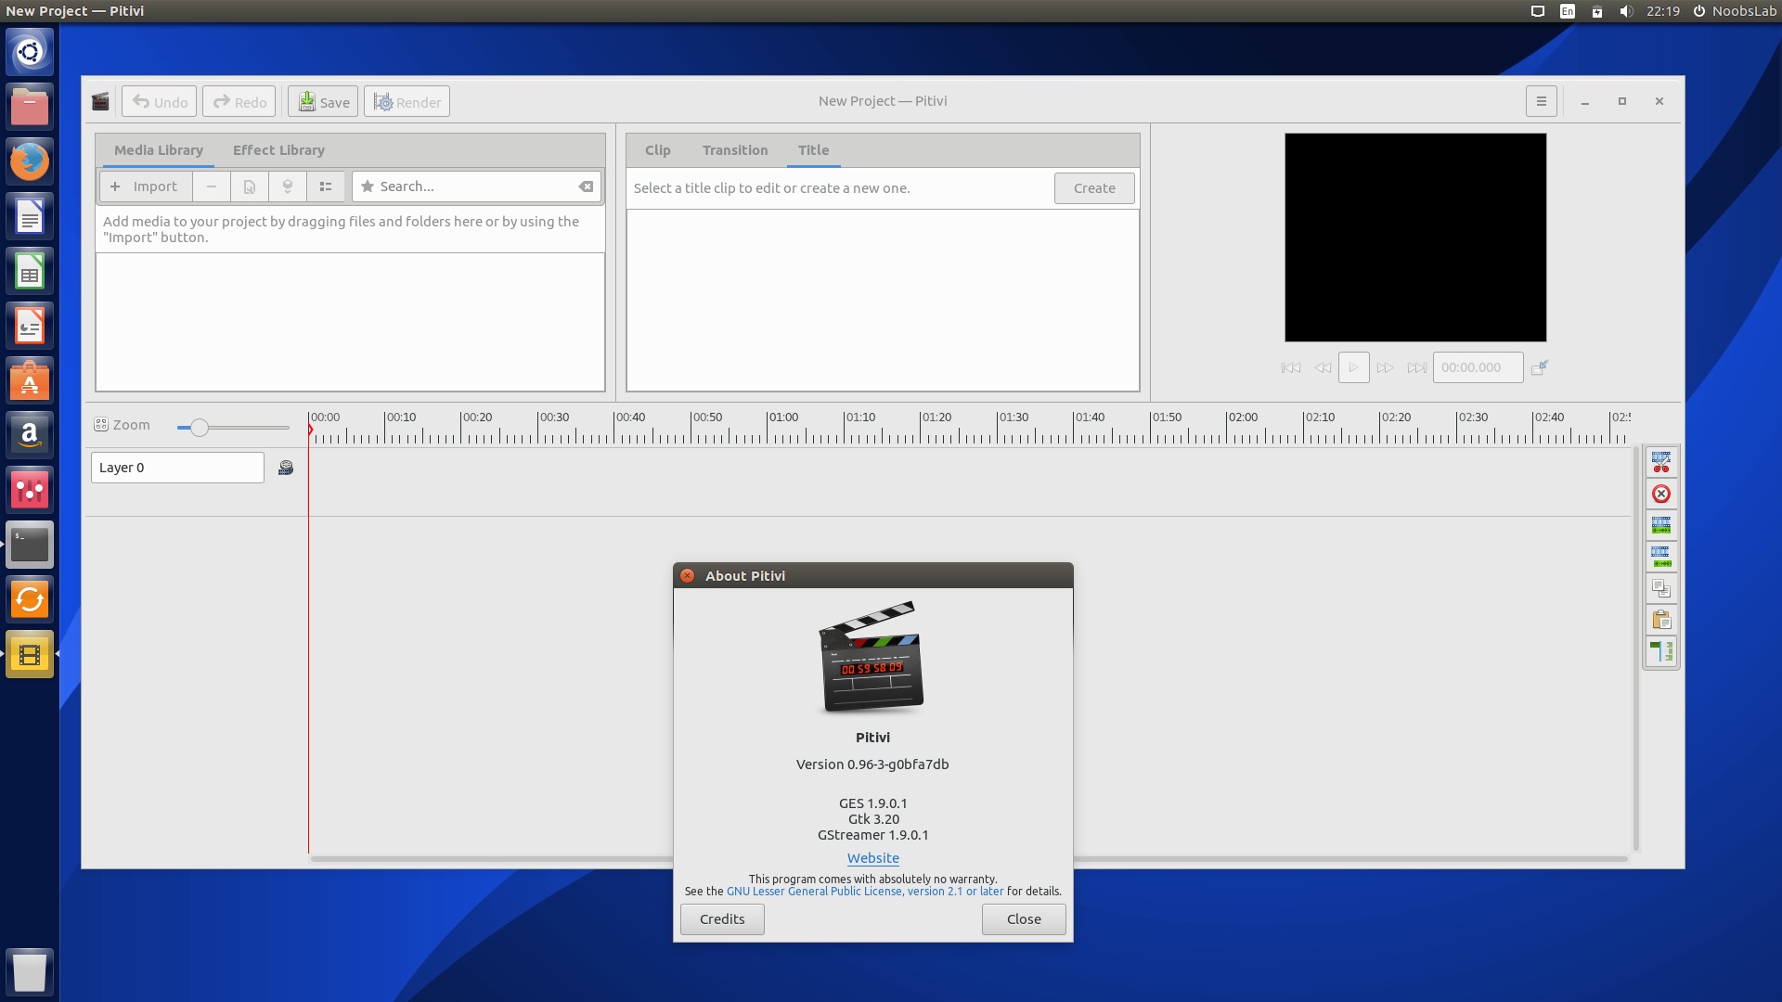1782x1002 pixels.
Task: Switch to the Effect Library tab
Action: coord(278,150)
